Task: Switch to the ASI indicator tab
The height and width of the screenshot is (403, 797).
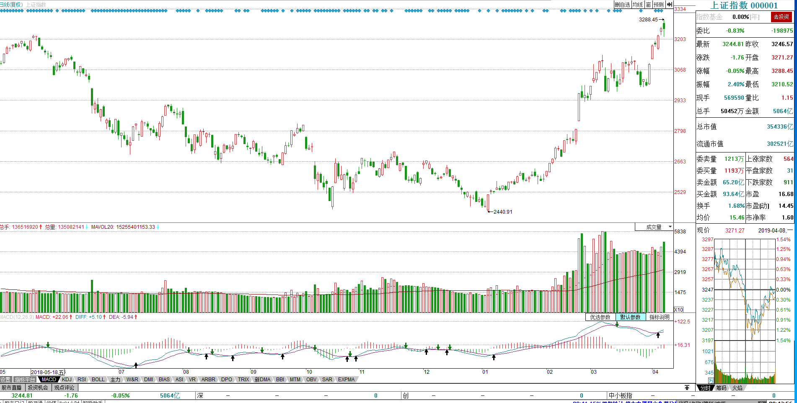Action: (179, 380)
